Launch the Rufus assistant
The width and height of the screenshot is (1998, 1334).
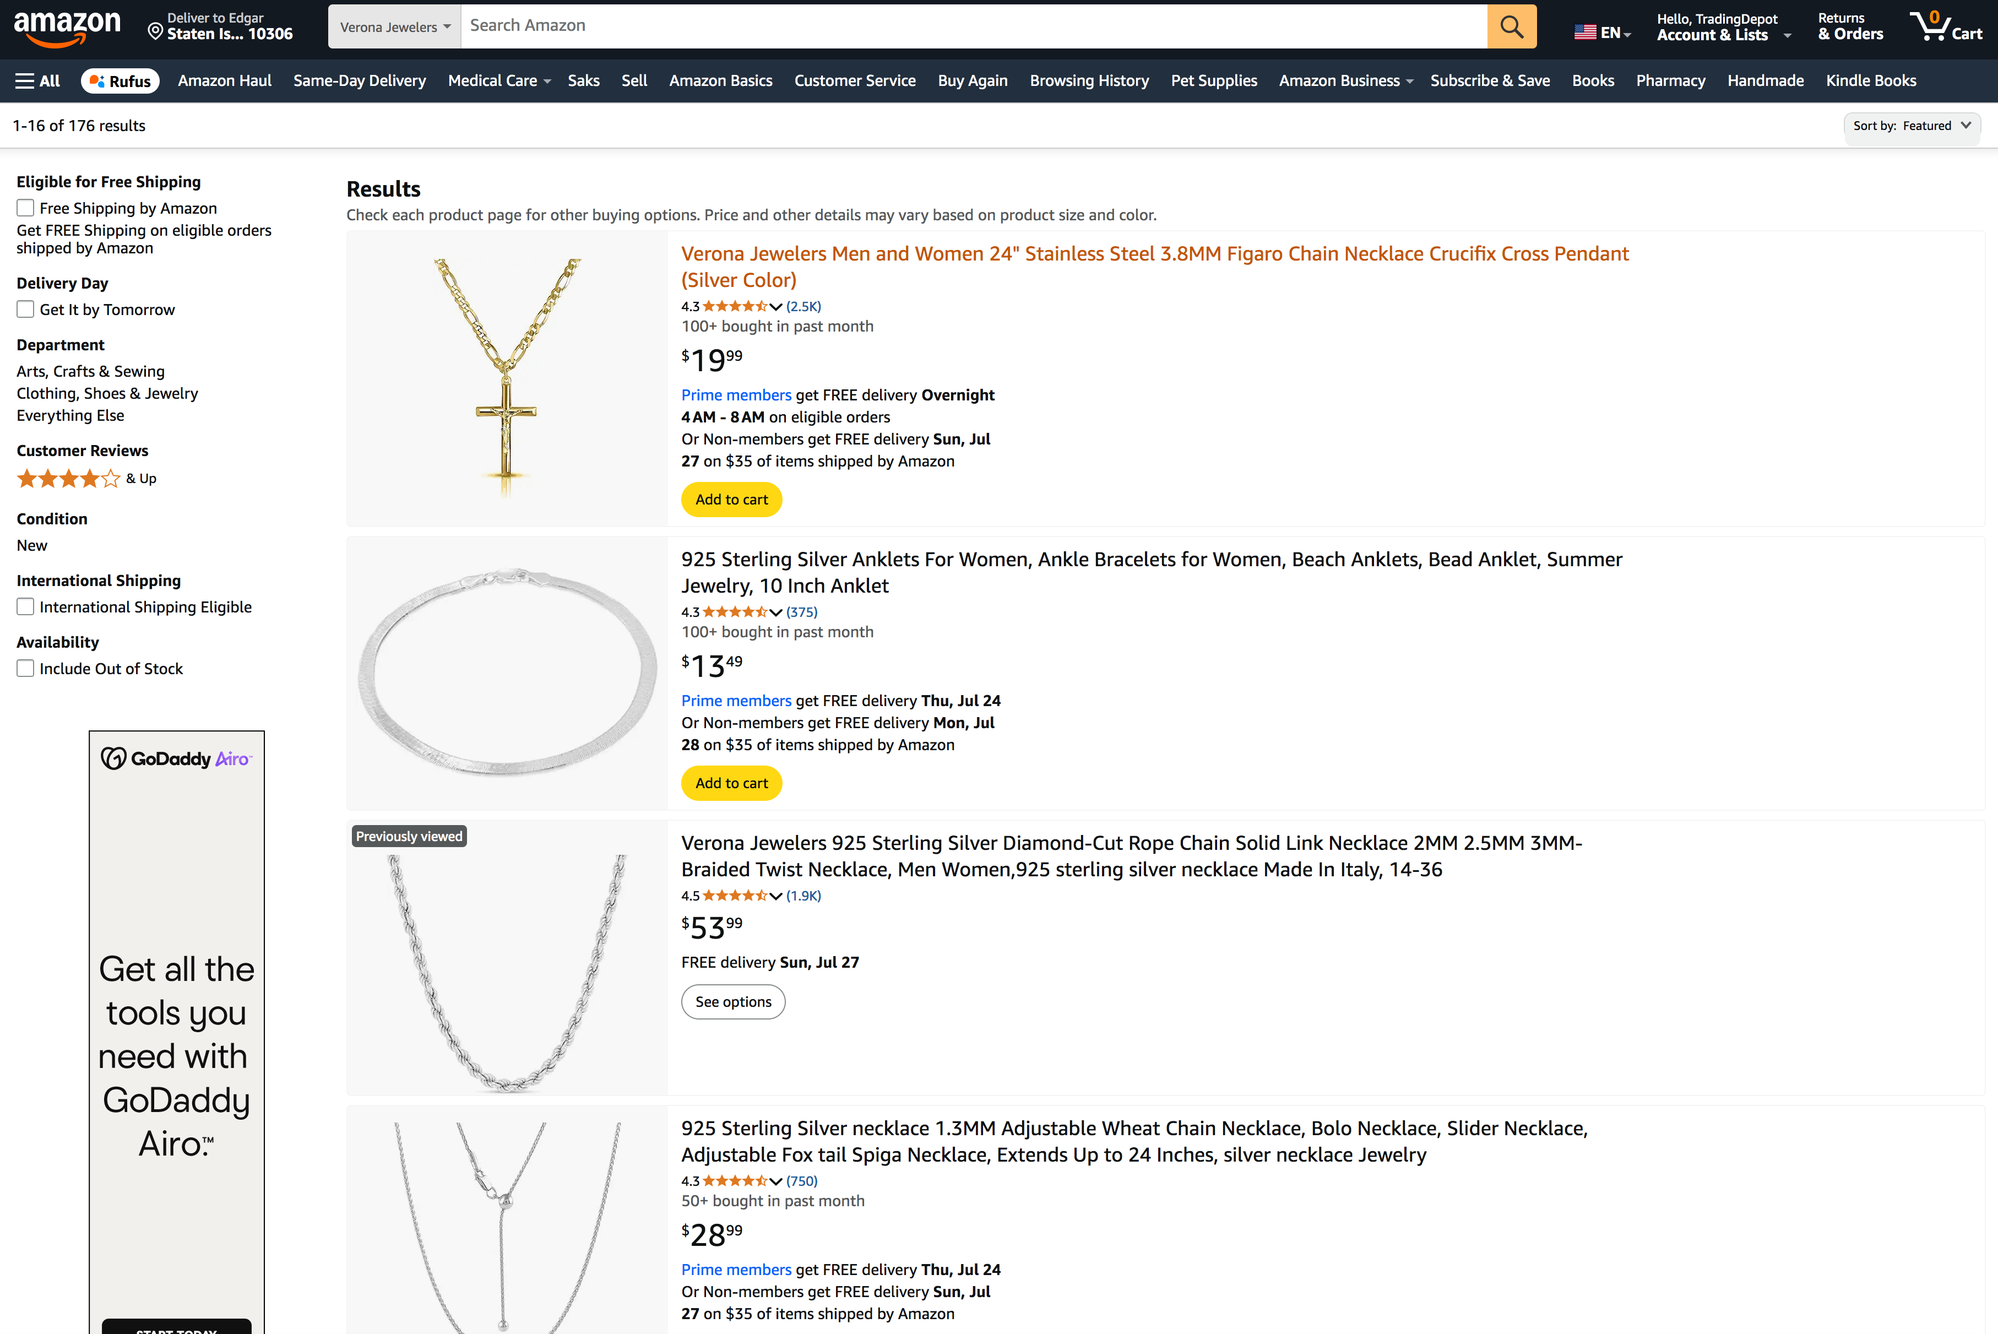click(119, 80)
